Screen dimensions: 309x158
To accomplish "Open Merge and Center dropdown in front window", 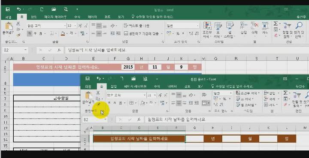I will [x=209, y=103].
